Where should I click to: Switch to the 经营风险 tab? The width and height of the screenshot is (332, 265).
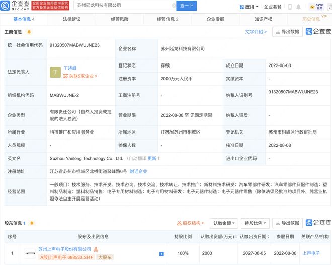pyautogui.click(x=120, y=19)
